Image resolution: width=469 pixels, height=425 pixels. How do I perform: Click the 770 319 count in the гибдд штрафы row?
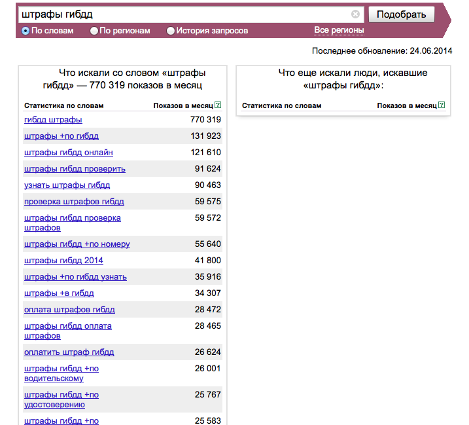click(205, 119)
